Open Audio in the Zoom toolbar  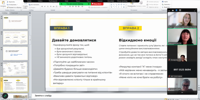[29, 1]
